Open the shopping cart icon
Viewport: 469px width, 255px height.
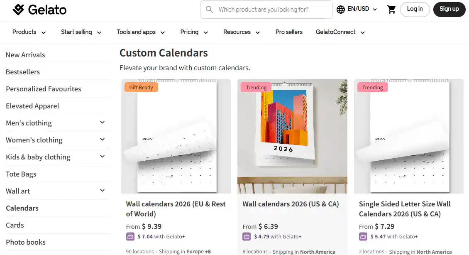tap(391, 9)
